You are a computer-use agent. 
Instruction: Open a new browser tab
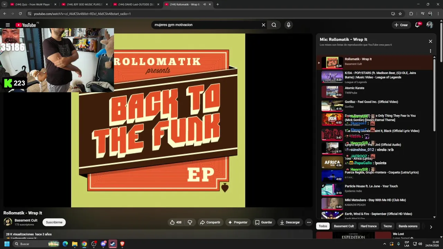218,4
